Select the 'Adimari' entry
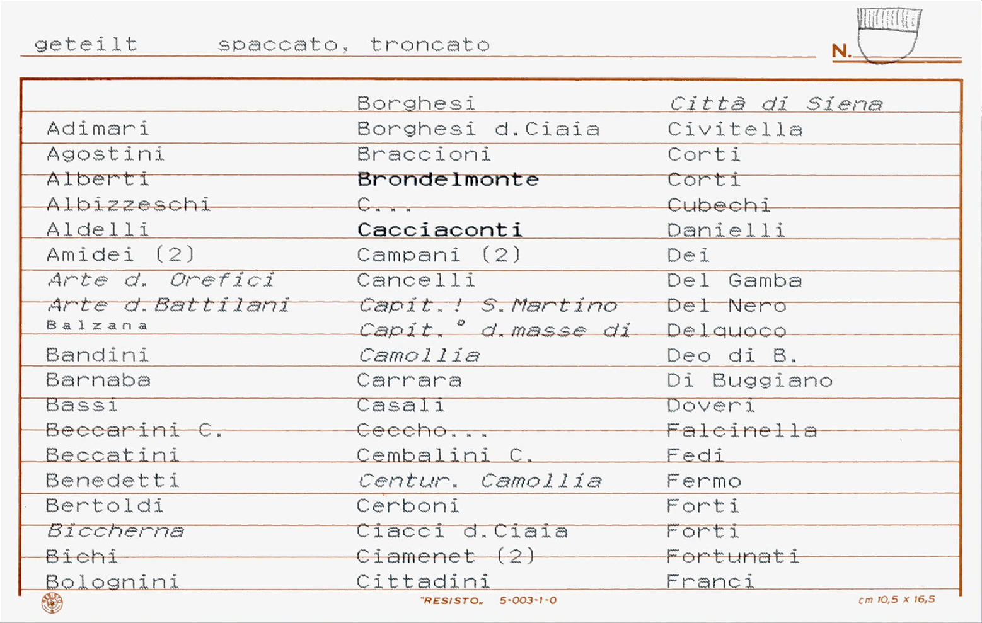The image size is (982, 623). click(x=98, y=129)
